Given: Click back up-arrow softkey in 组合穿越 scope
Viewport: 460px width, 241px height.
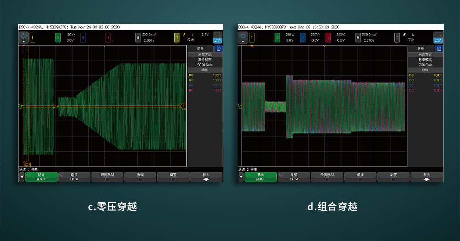Looking at the screenshot, I should pos(241,177).
